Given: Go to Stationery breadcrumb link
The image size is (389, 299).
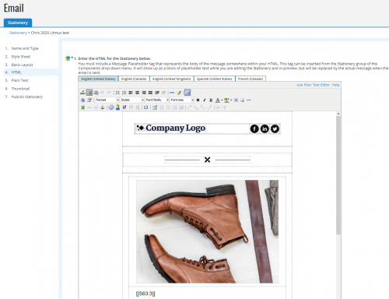Looking at the screenshot, I should [x=18, y=33].
